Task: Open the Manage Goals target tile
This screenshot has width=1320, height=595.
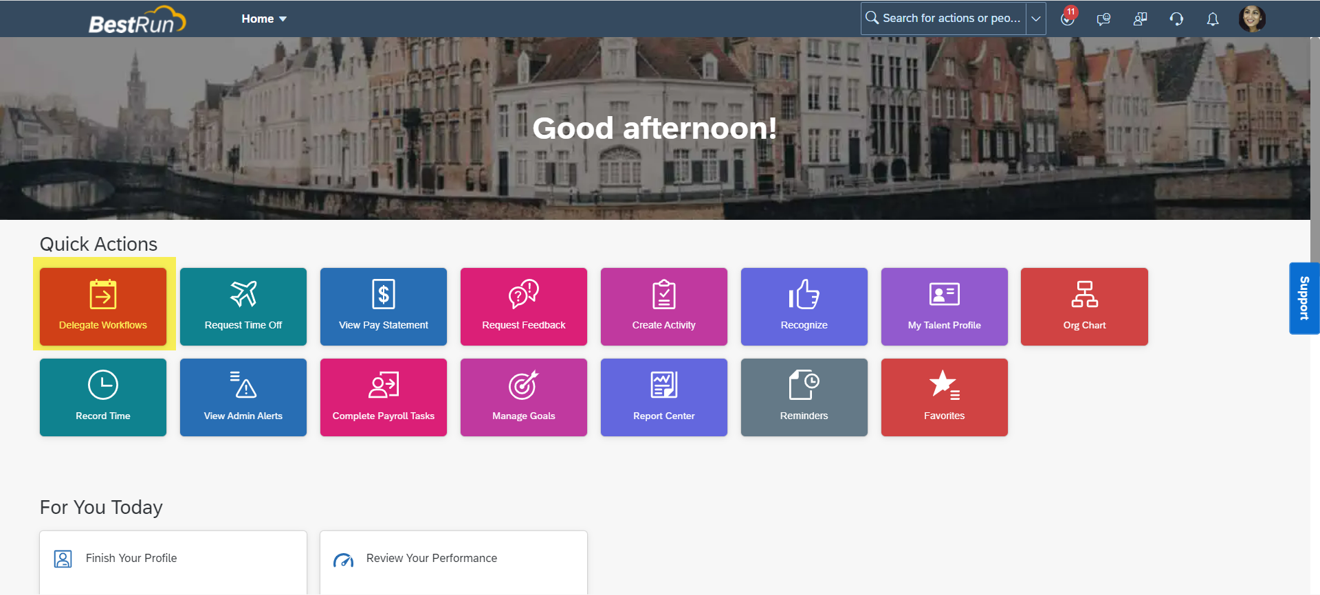Action: pyautogui.click(x=524, y=397)
